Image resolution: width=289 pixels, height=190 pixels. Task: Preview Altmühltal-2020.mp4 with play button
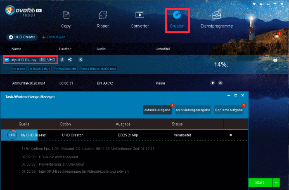(x=213, y=83)
